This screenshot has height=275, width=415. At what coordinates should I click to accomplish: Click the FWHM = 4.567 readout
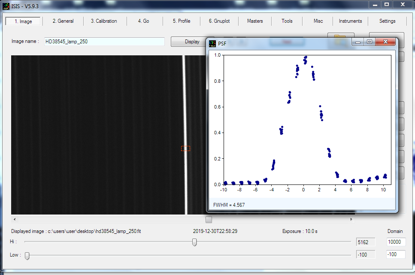tap(229, 205)
